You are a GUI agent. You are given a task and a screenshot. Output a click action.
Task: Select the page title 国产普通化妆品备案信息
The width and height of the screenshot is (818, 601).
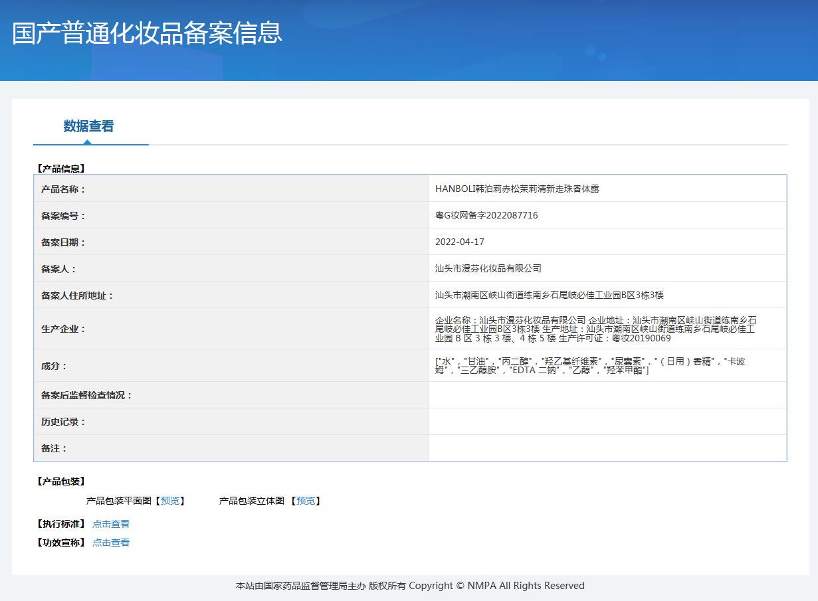point(148,33)
